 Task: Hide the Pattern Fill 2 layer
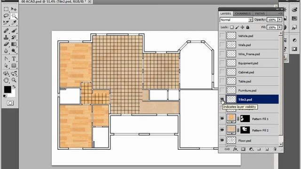(222, 130)
